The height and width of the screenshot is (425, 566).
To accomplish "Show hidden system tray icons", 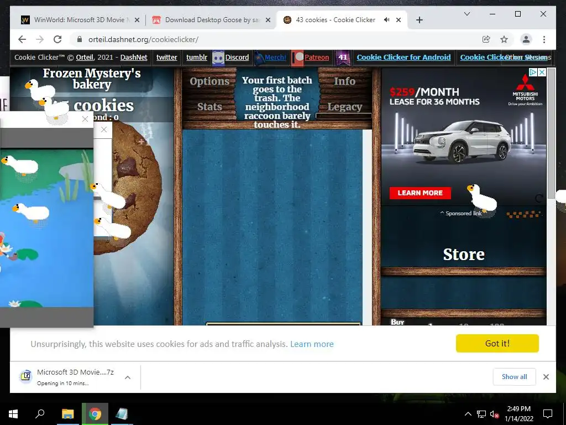I will coord(468,414).
